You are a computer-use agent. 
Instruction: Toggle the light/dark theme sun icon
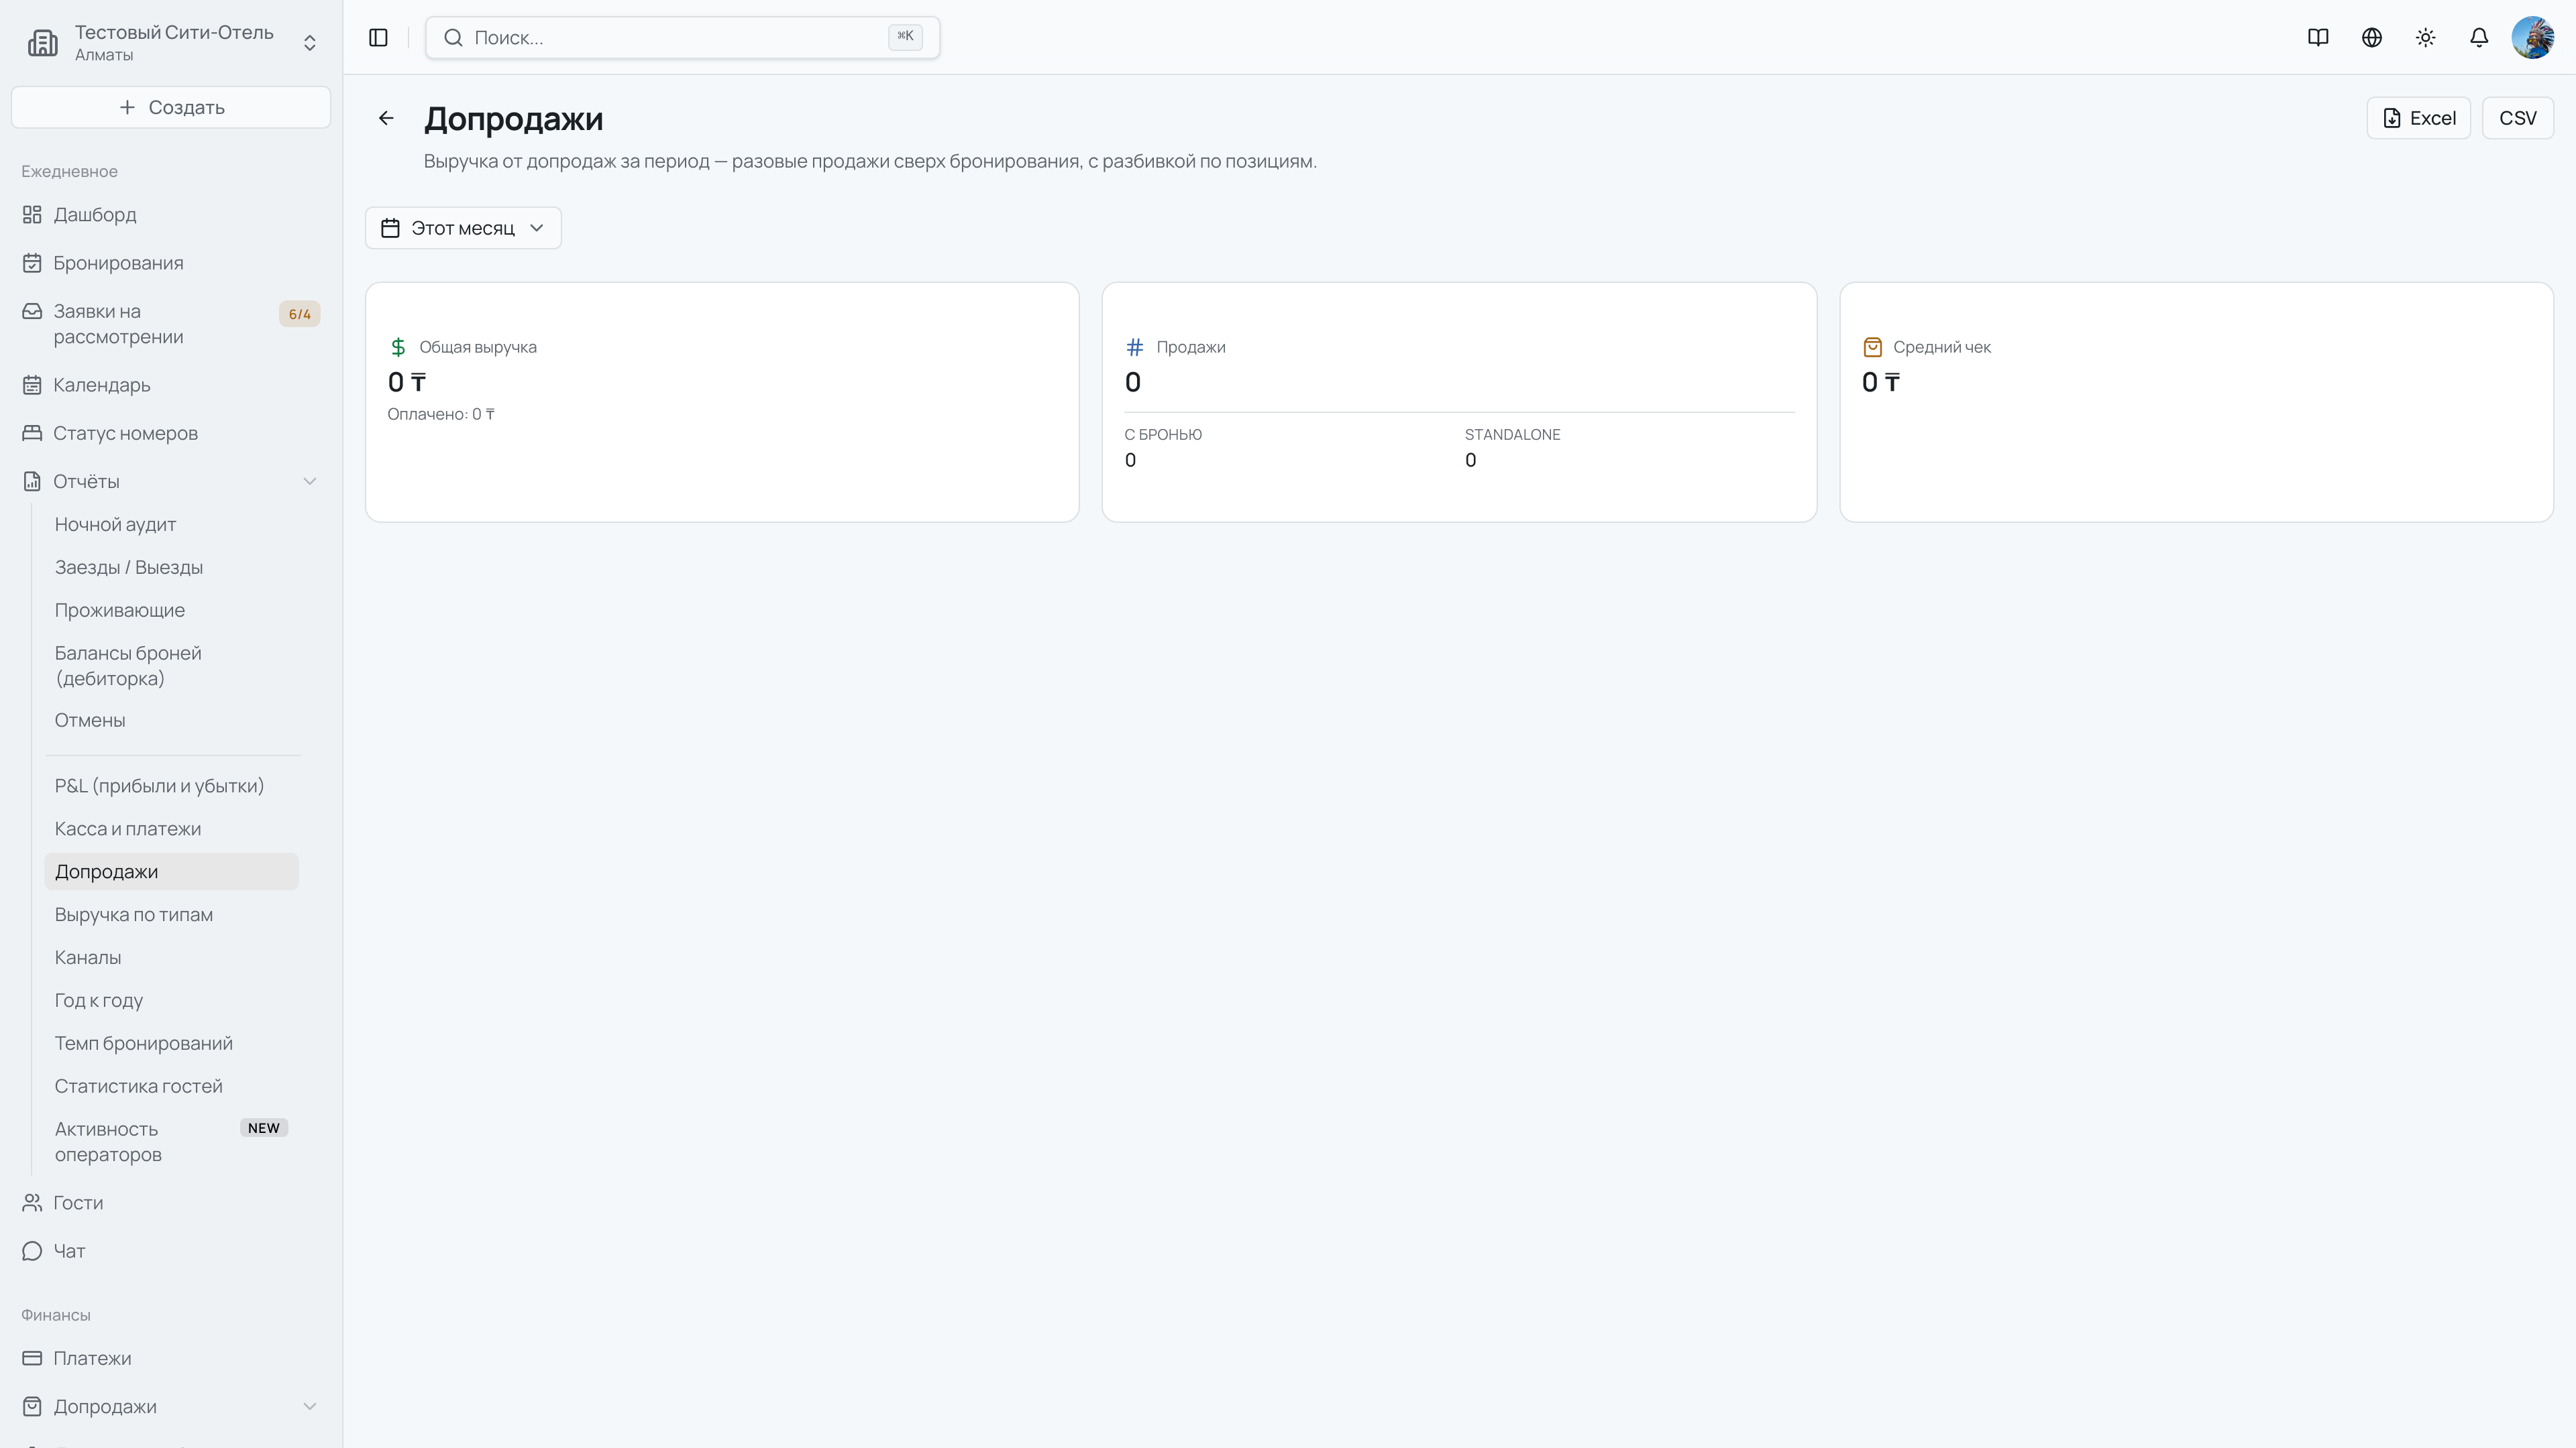coord(2425,38)
